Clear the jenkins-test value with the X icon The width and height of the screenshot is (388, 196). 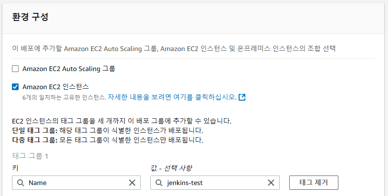pos(271,183)
